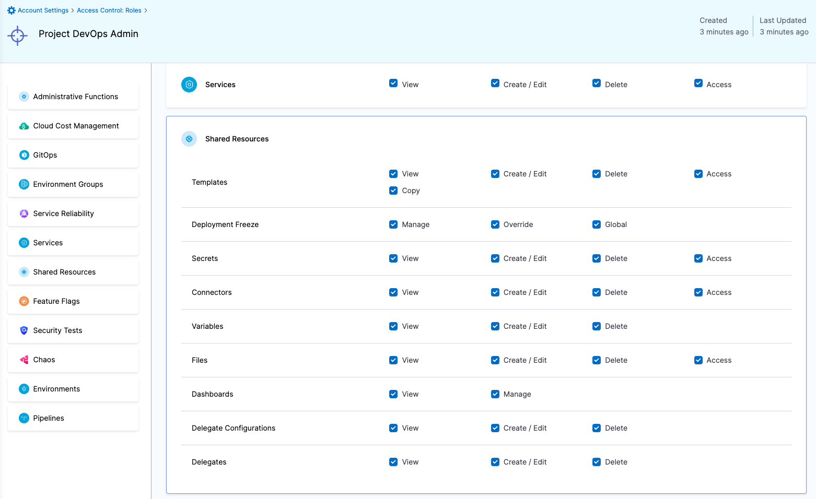This screenshot has height=499, width=816.
Task: Uncheck Copy permission for Templates
Action: [x=393, y=191]
